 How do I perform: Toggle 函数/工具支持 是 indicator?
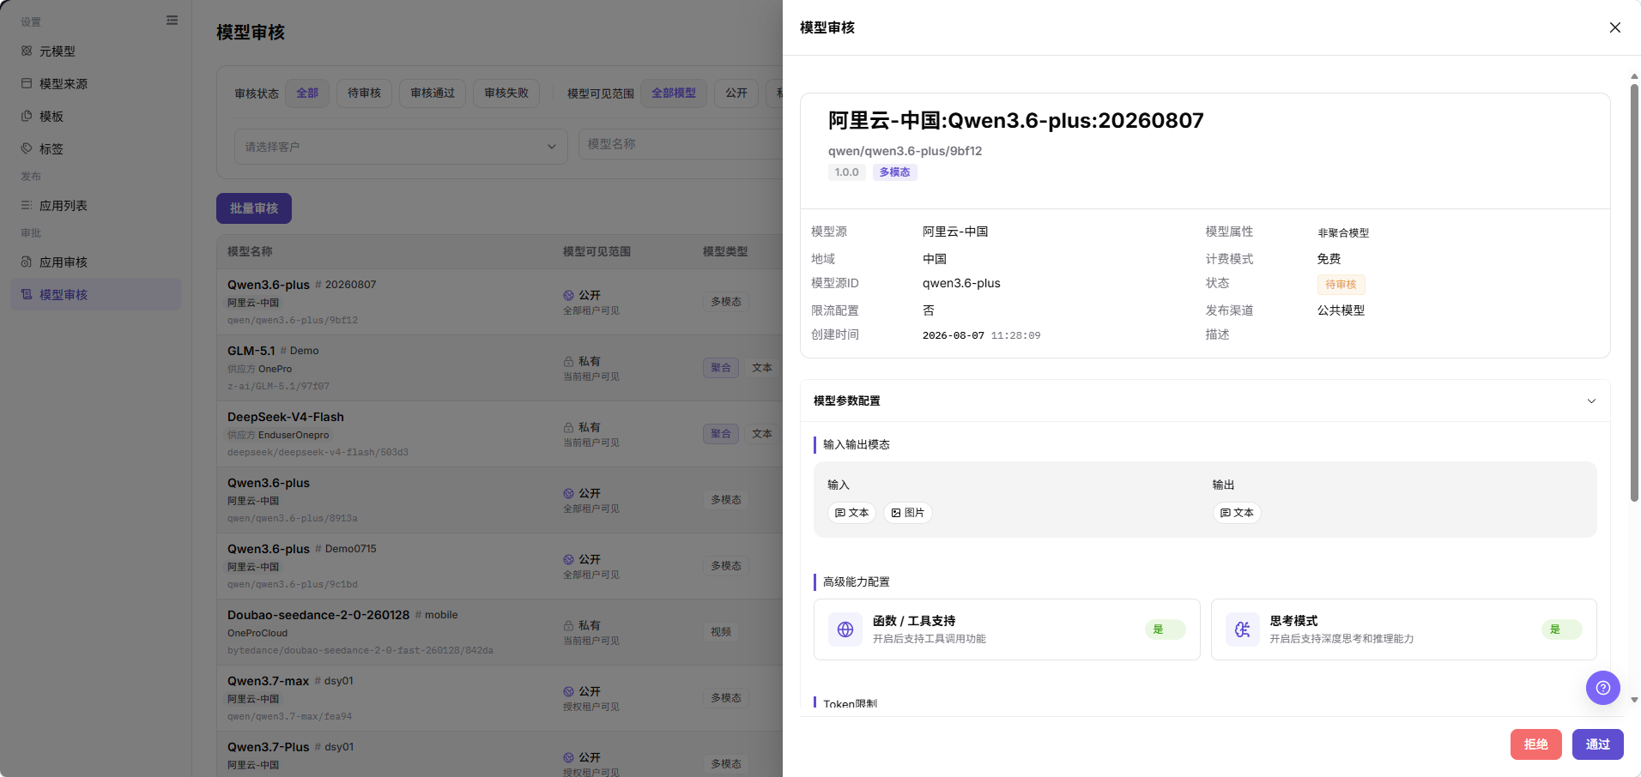[1165, 629]
